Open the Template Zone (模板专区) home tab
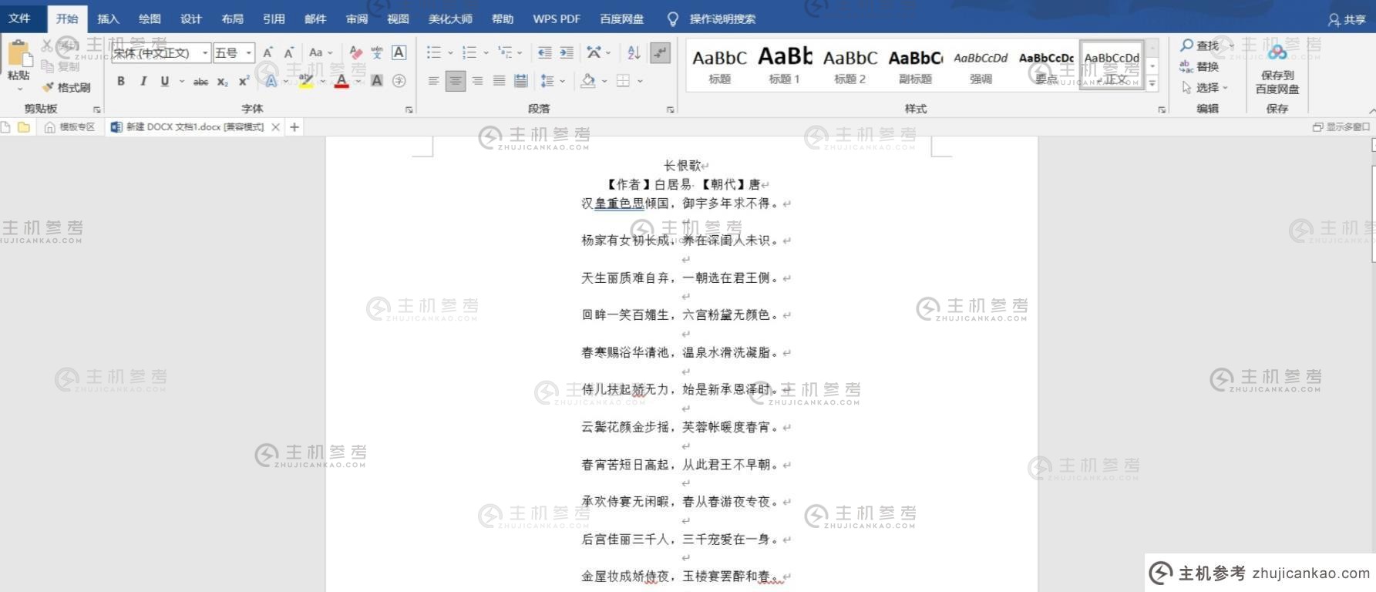The image size is (1376, 592). point(69,127)
